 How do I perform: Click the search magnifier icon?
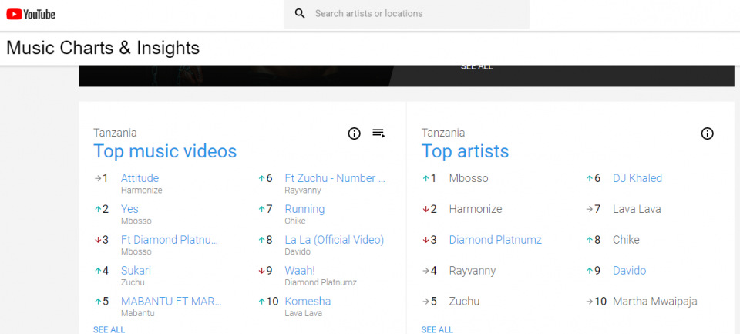pyautogui.click(x=300, y=14)
